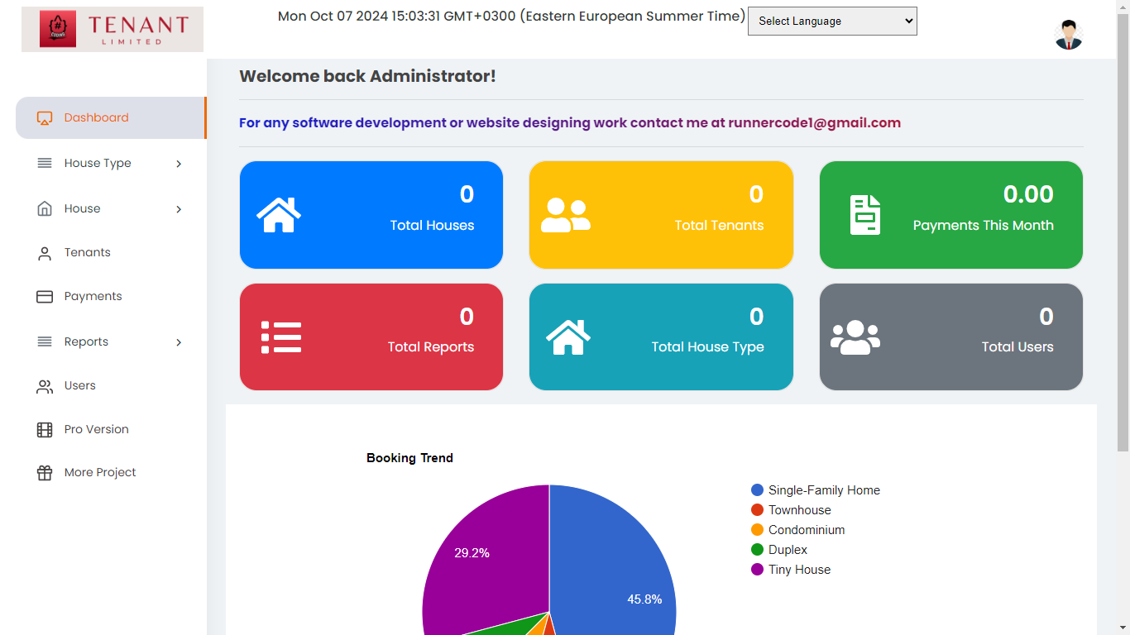
Task: Open the Total Reports red card
Action: pyautogui.click(x=371, y=337)
